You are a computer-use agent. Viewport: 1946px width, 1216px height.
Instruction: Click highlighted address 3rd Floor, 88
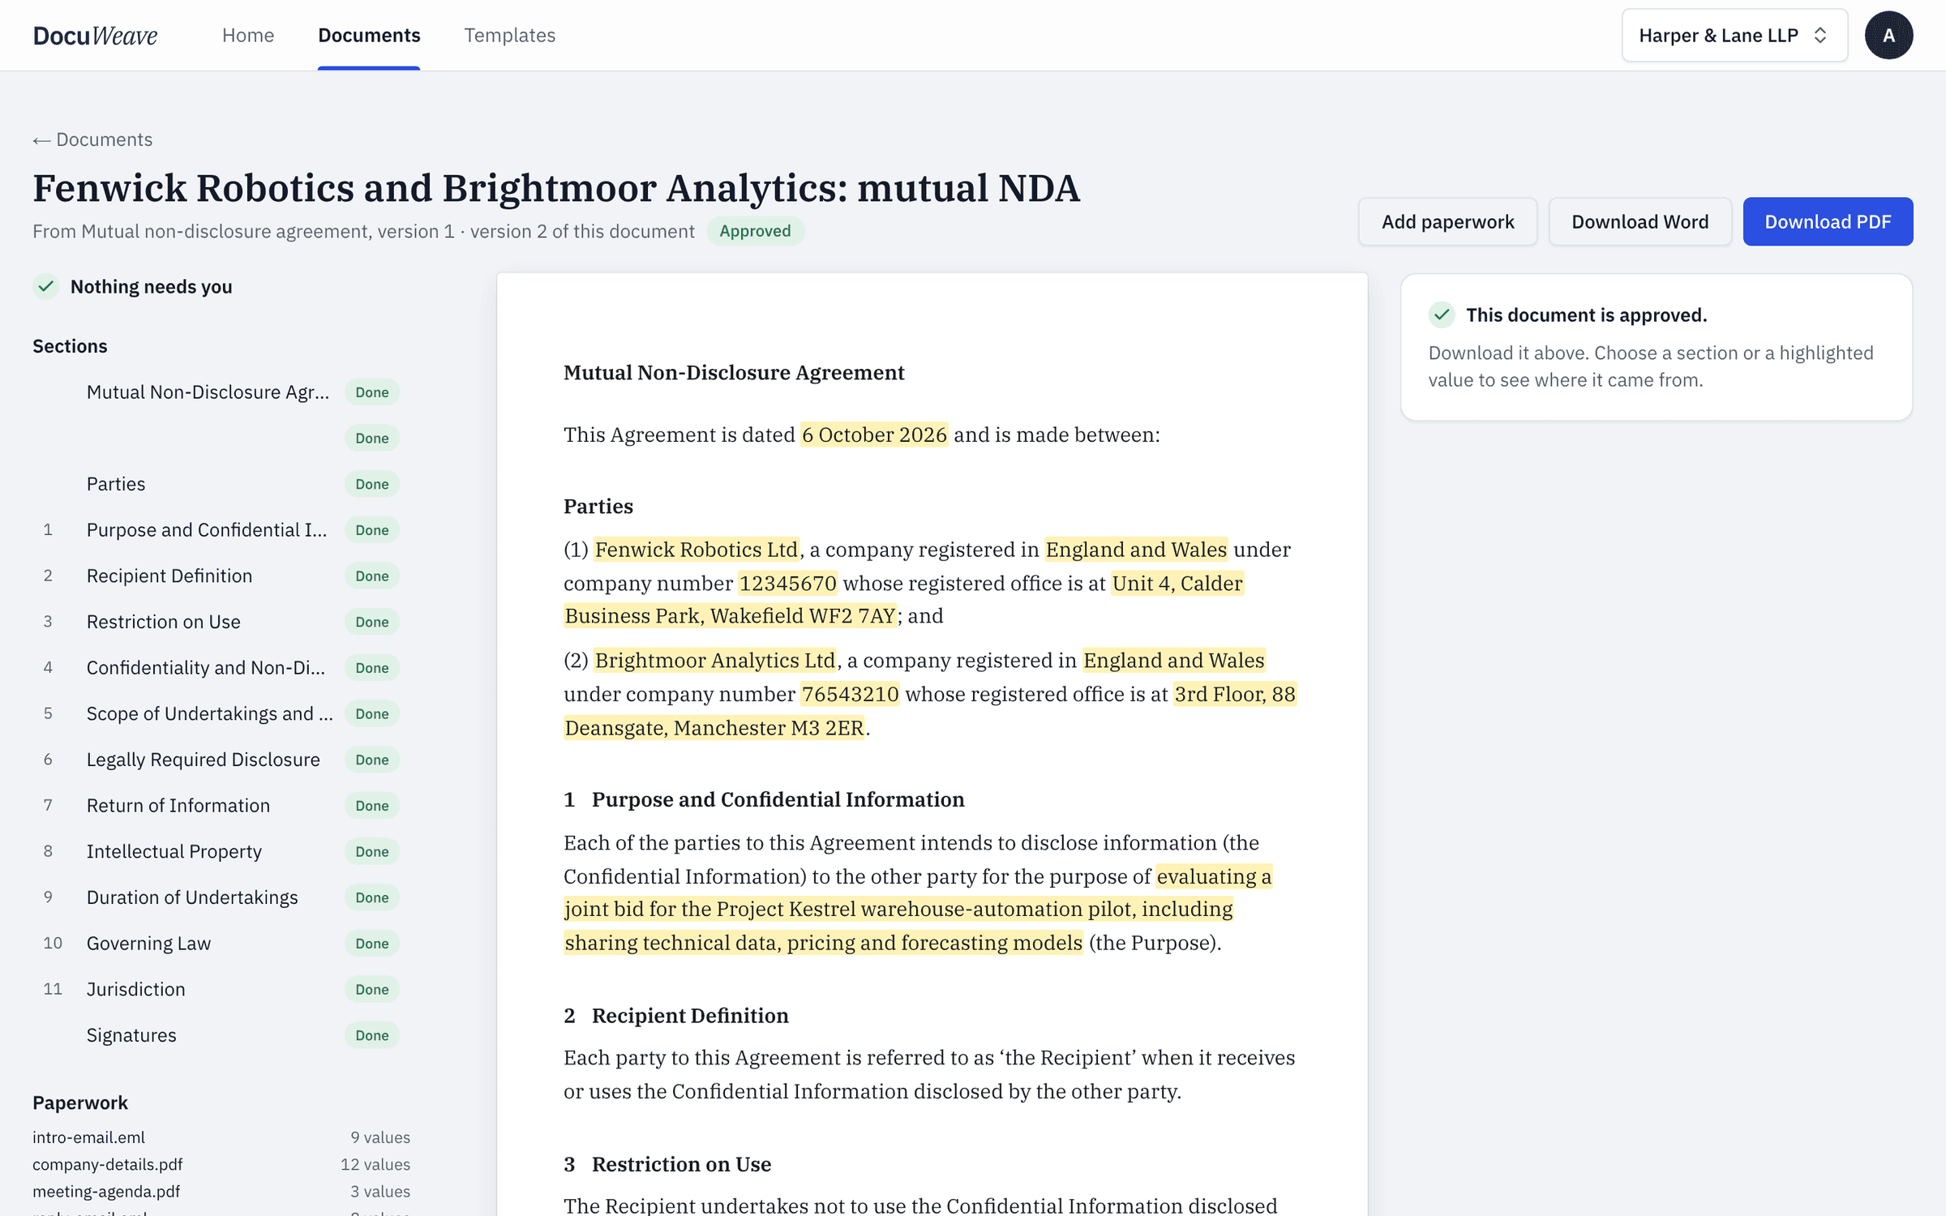pos(1235,694)
